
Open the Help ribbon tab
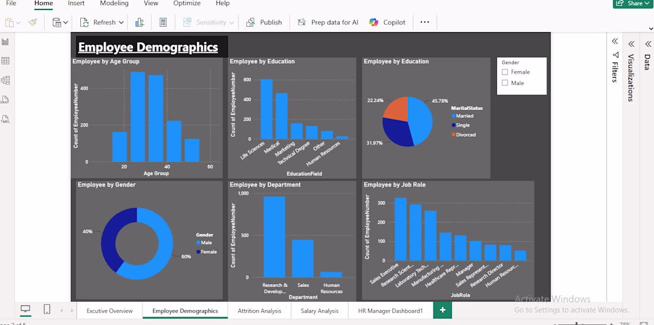[x=223, y=4]
